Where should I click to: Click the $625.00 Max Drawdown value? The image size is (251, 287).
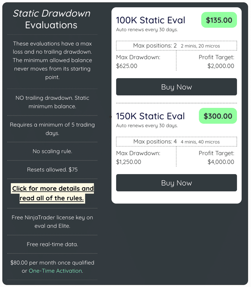[126, 66]
